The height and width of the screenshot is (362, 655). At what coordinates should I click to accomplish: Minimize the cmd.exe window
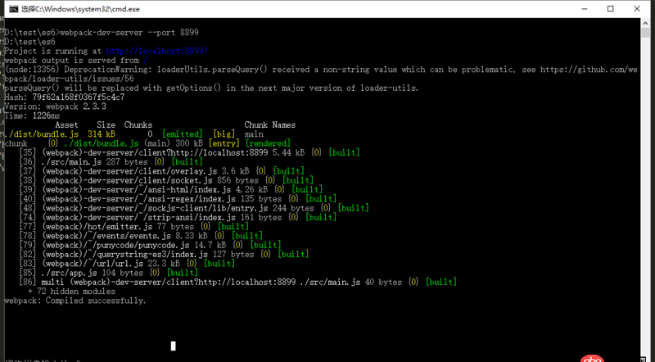coord(584,9)
